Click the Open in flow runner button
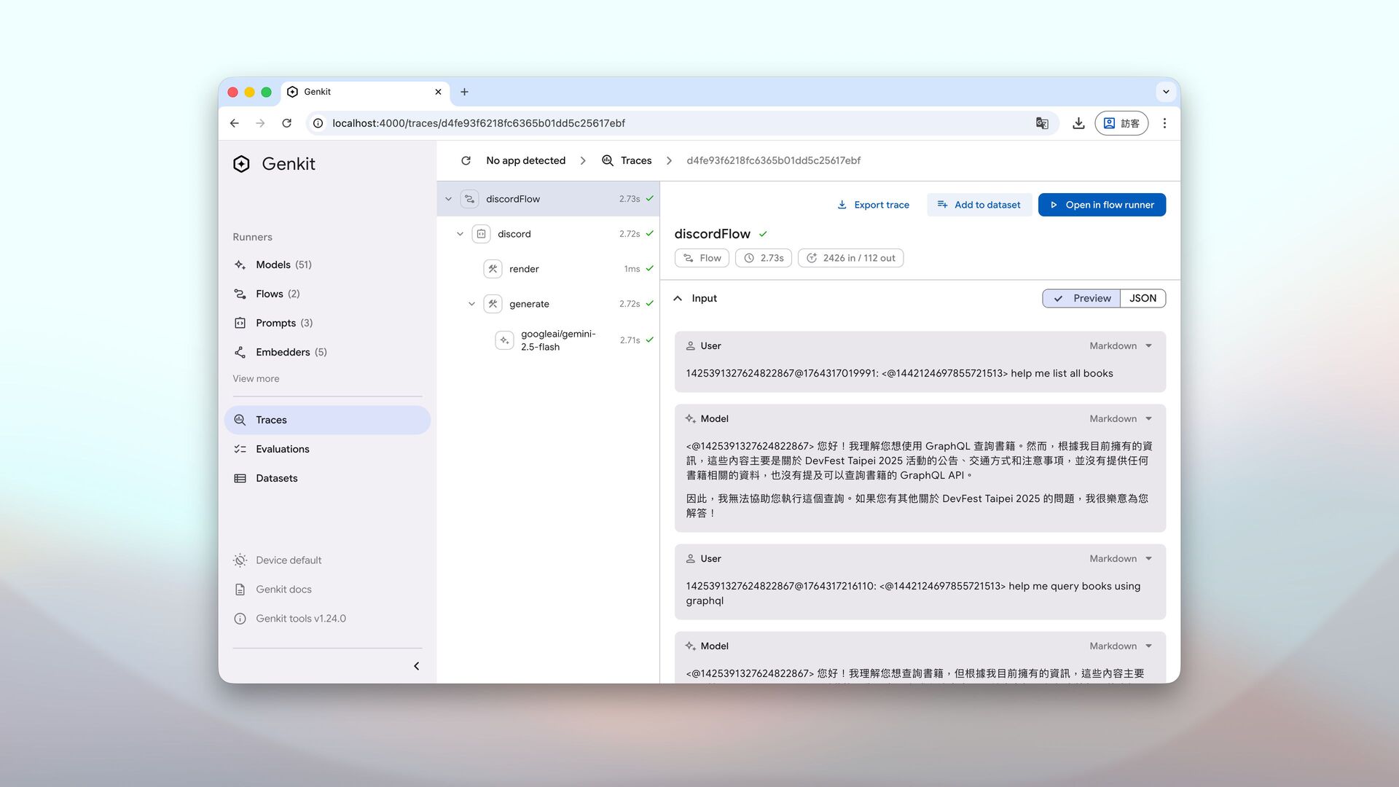The width and height of the screenshot is (1399, 787). (x=1101, y=205)
